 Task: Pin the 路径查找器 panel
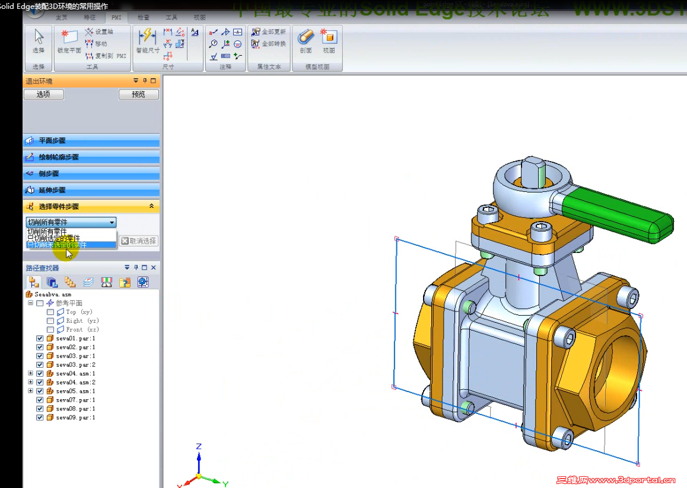click(x=136, y=267)
